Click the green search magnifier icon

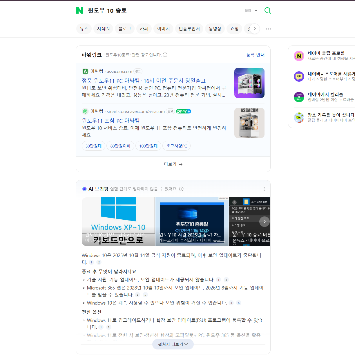pyautogui.click(x=267, y=10)
